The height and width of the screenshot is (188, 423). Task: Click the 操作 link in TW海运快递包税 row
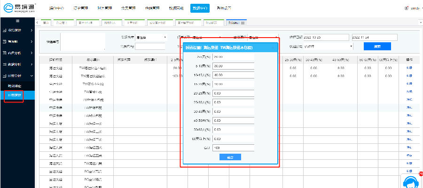(x=410, y=76)
